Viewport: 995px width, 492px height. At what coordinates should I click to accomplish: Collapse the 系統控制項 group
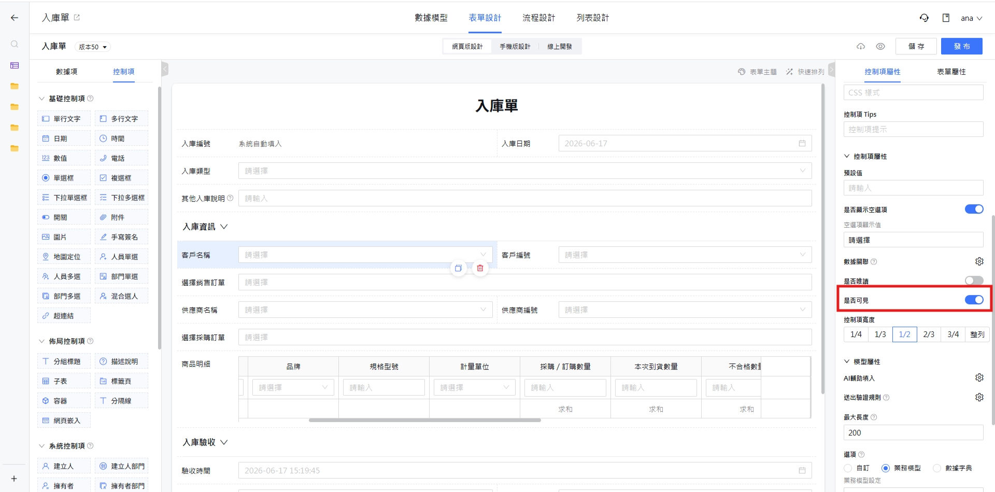pos(42,446)
